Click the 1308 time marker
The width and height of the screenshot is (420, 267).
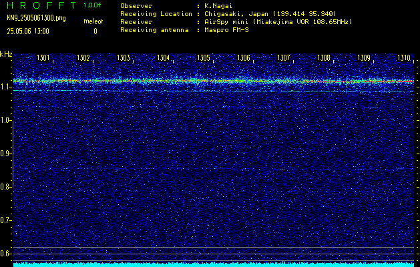coord(324,57)
